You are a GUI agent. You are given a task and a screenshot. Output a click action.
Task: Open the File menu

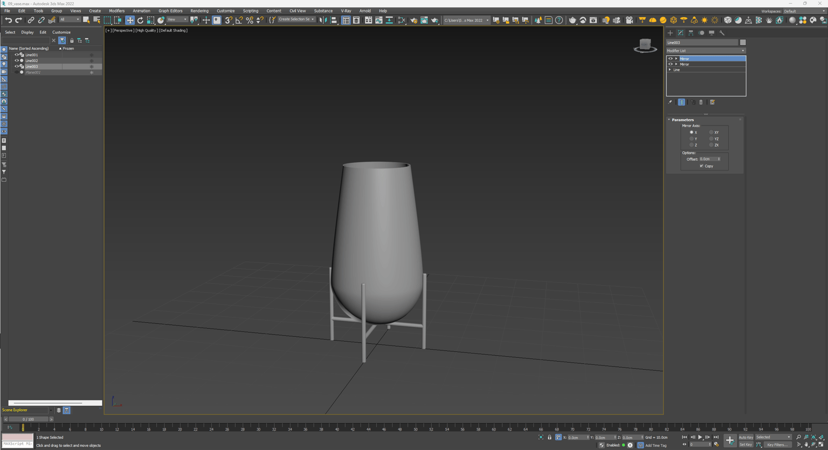pyautogui.click(x=7, y=11)
